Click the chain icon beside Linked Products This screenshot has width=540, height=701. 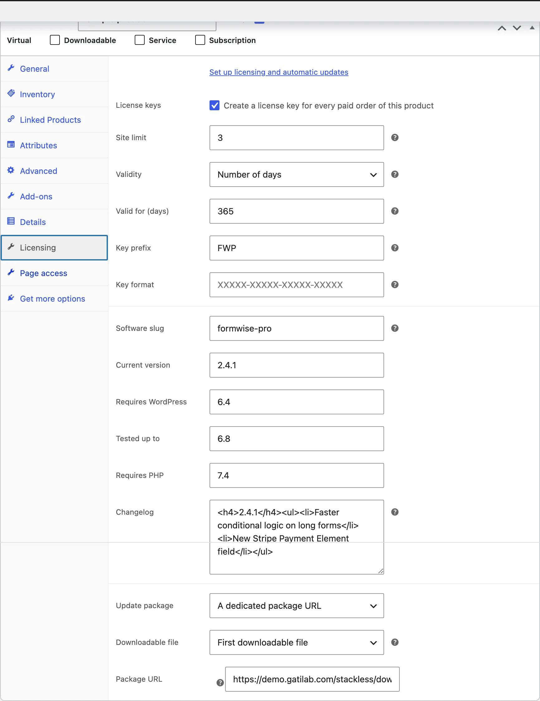(11, 119)
